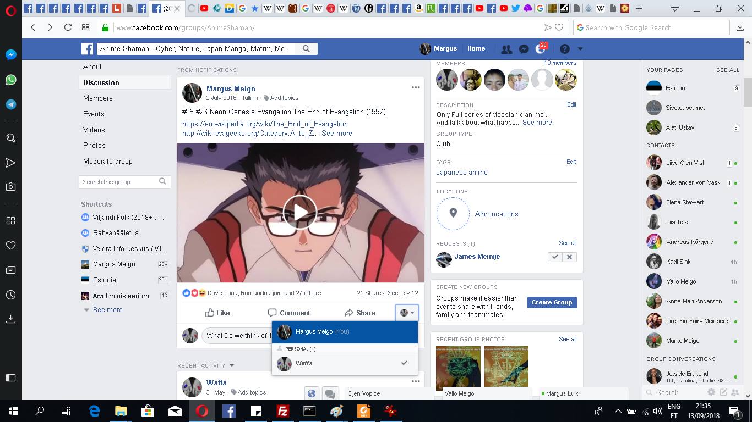Viewport: 752px width, 422px height.
Task: Open the Facebook quick help icon
Action: tap(565, 49)
